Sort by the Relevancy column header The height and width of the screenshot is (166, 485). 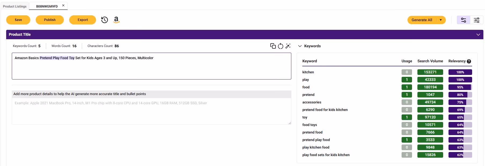pos(457,61)
